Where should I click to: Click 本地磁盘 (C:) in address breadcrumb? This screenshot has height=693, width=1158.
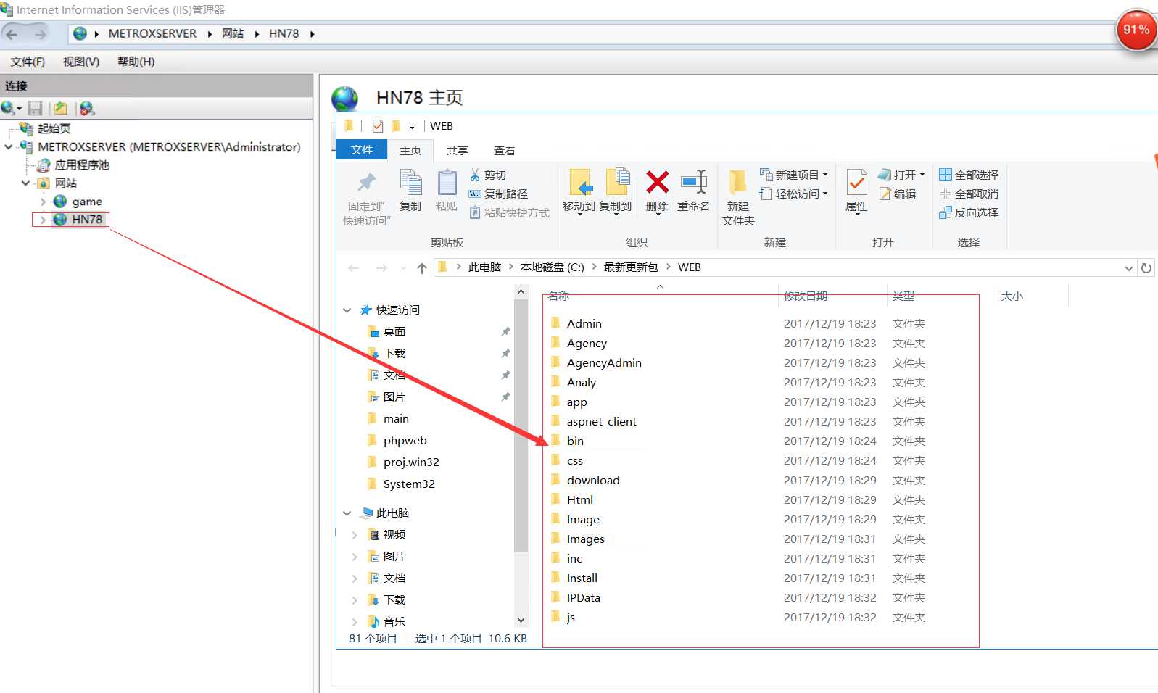(552, 267)
